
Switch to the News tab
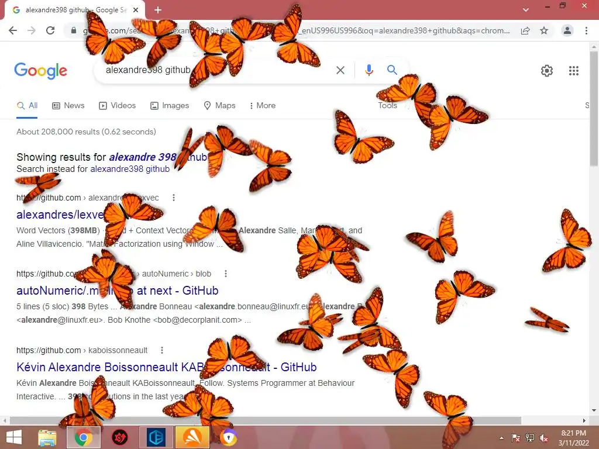tap(68, 106)
